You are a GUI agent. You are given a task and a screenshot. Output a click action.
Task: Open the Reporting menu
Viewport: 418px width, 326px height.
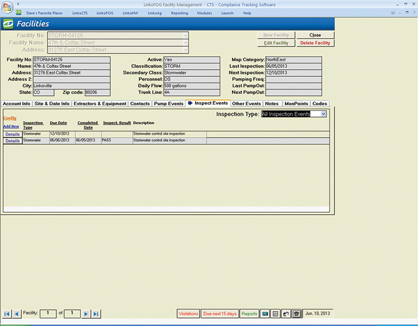(x=179, y=13)
